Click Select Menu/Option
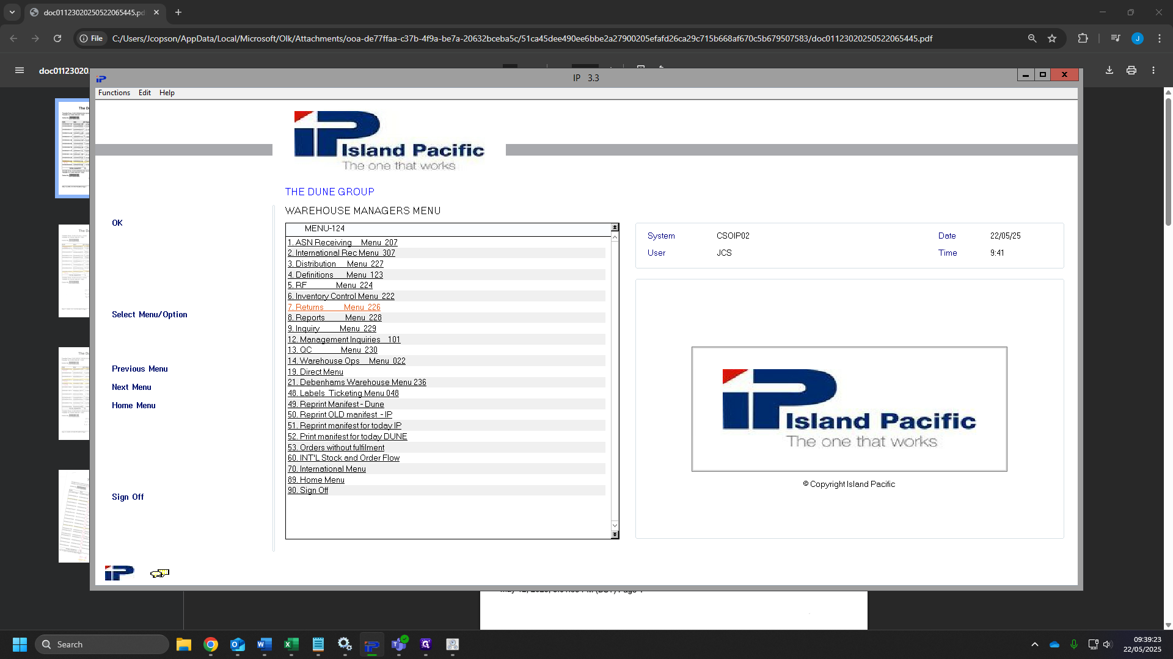The image size is (1173, 659). coord(150,315)
